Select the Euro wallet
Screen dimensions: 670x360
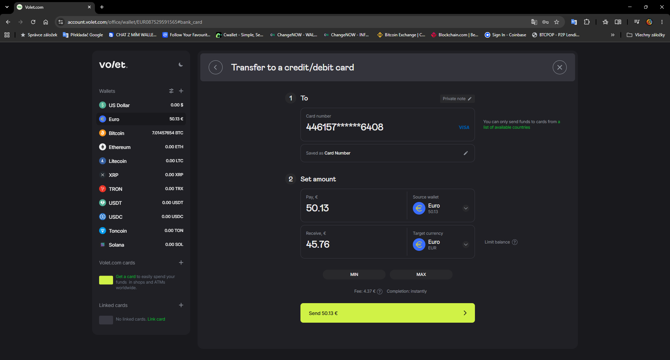[x=141, y=119]
